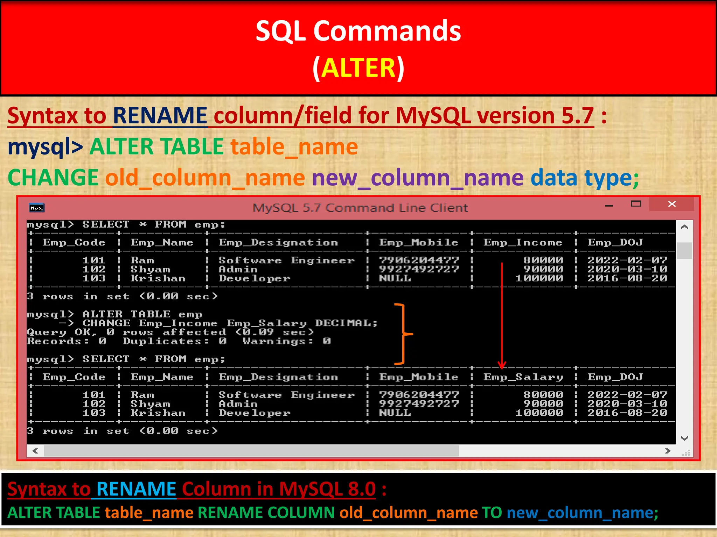Click the vertical scrollbar up arrow
717x537 pixels.
pyautogui.click(x=685, y=227)
